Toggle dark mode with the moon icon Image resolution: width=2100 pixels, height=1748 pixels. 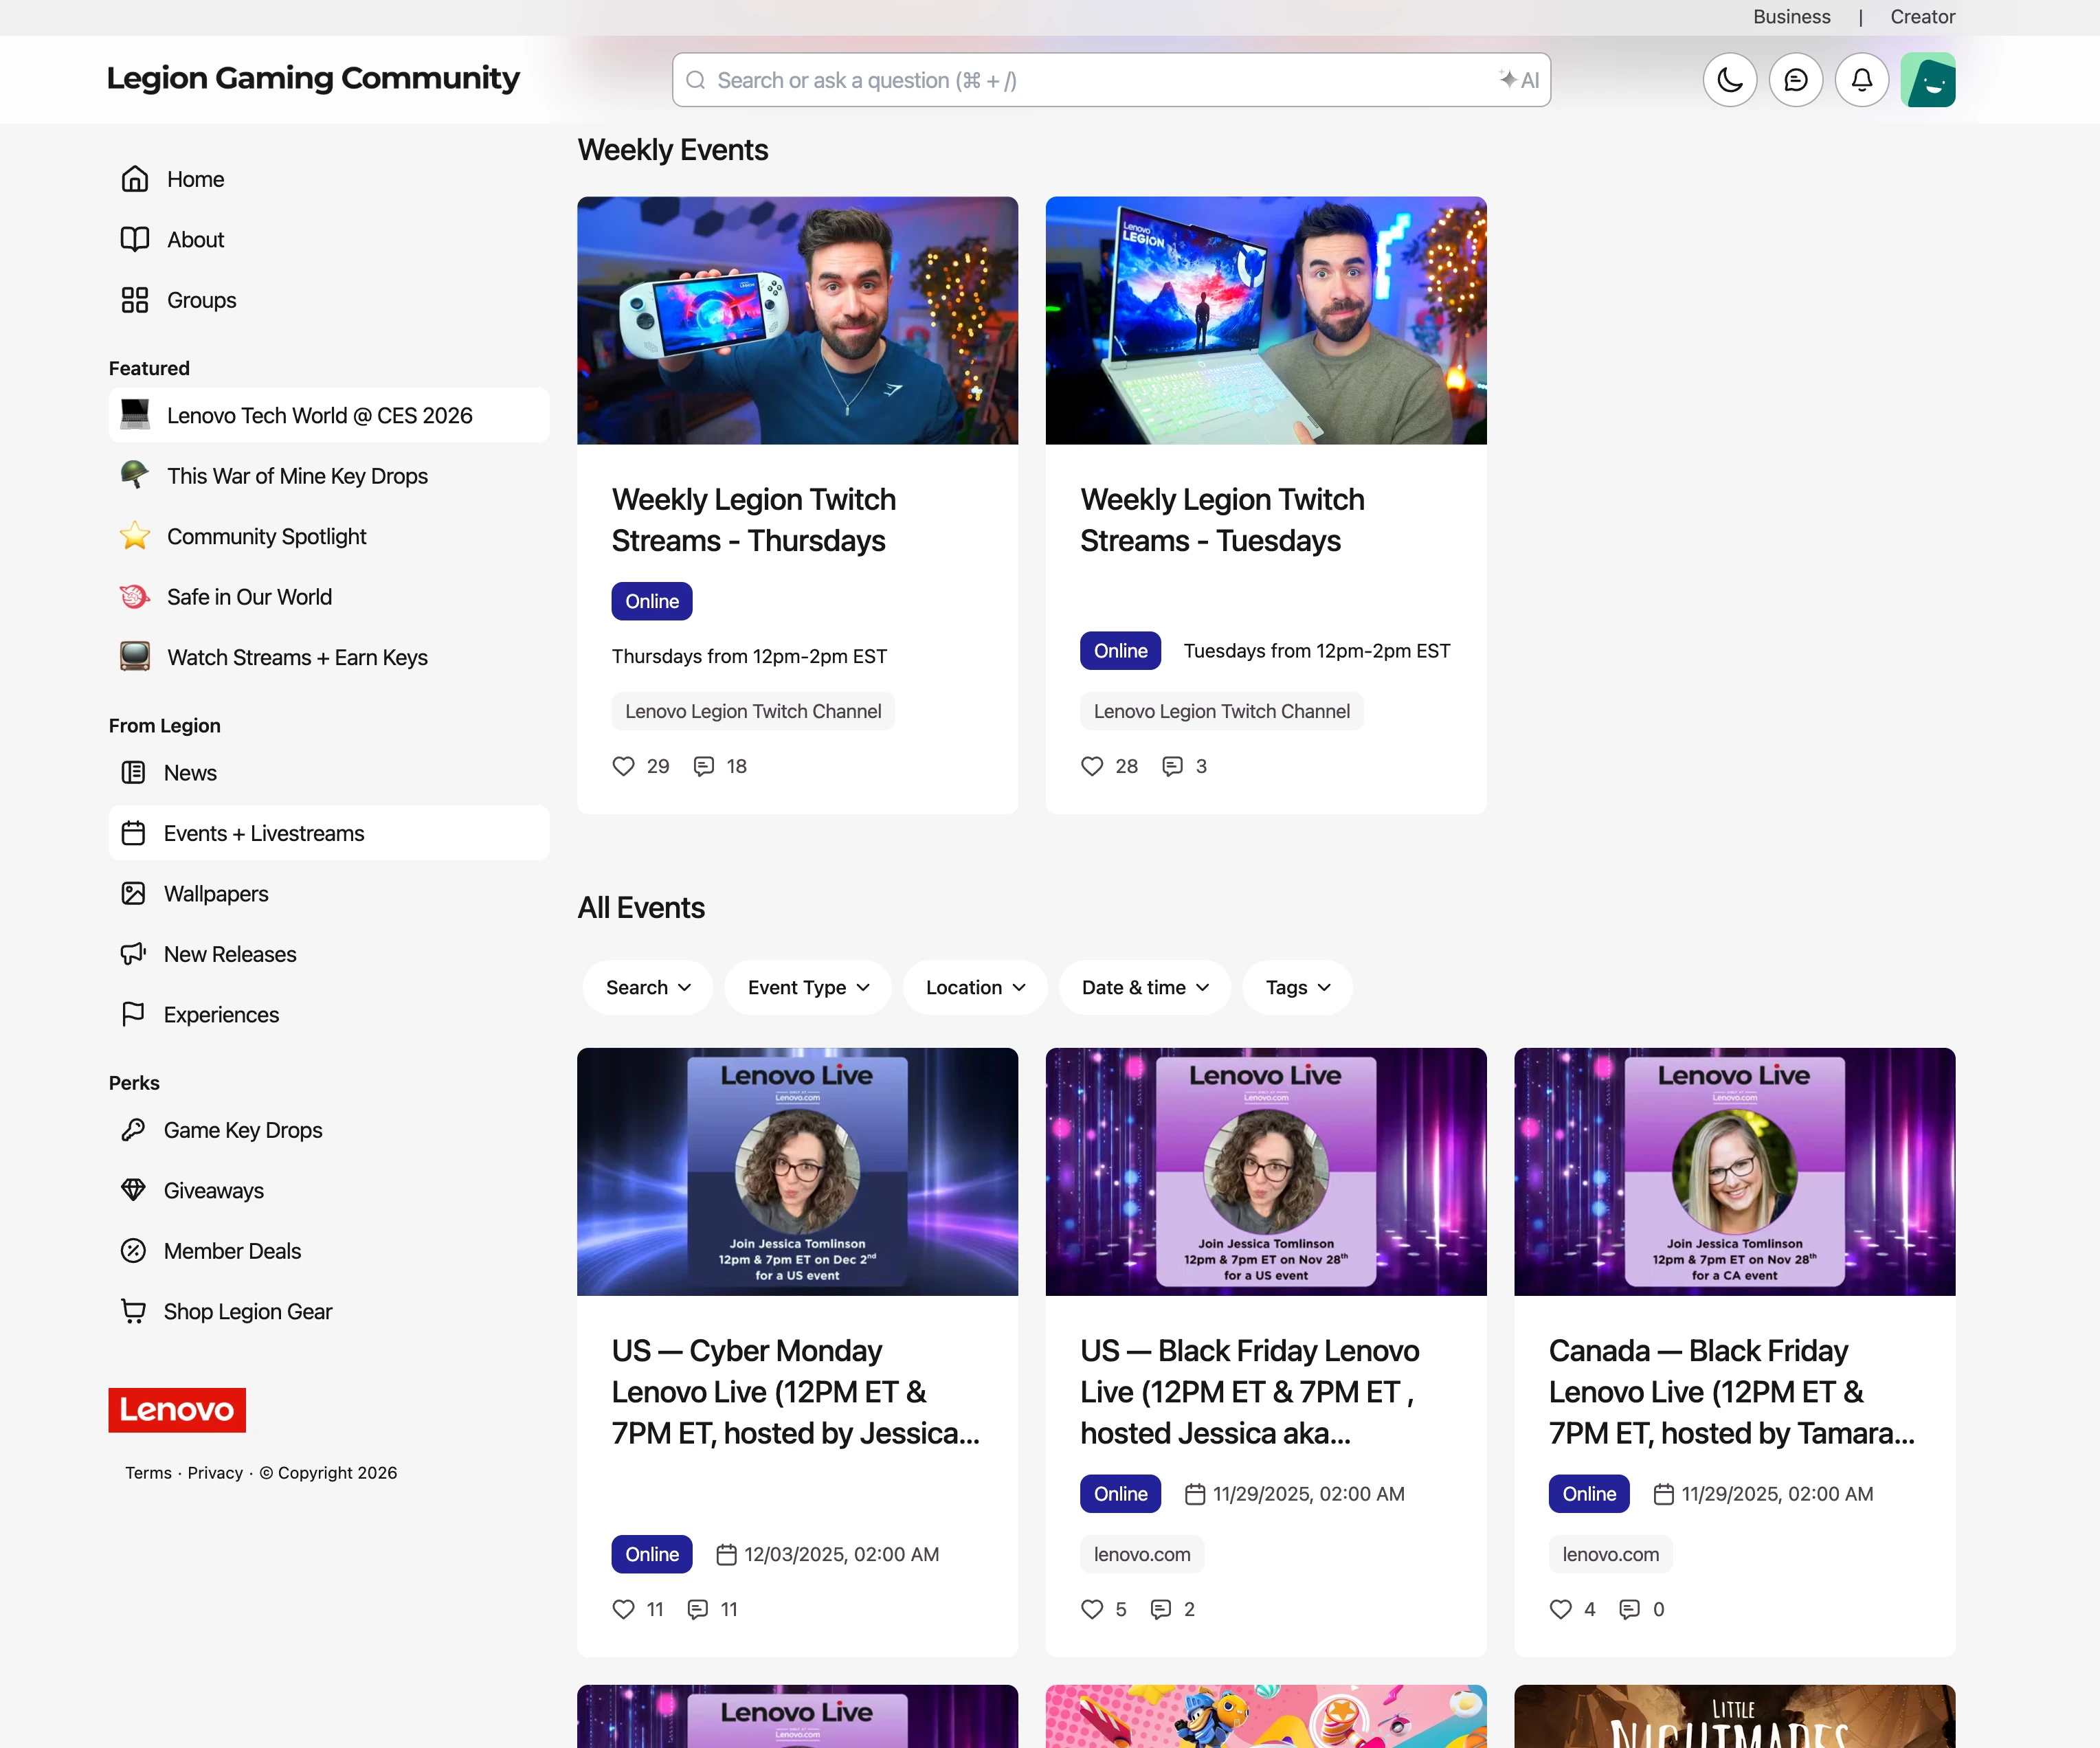[1729, 80]
